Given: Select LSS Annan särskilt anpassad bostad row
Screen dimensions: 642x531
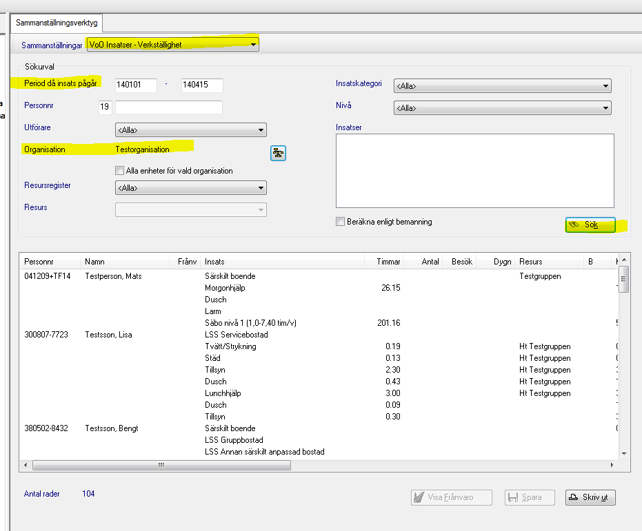Looking at the screenshot, I should (319, 452).
